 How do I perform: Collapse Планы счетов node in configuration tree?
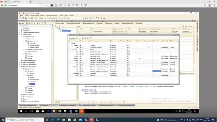click(20, 35)
